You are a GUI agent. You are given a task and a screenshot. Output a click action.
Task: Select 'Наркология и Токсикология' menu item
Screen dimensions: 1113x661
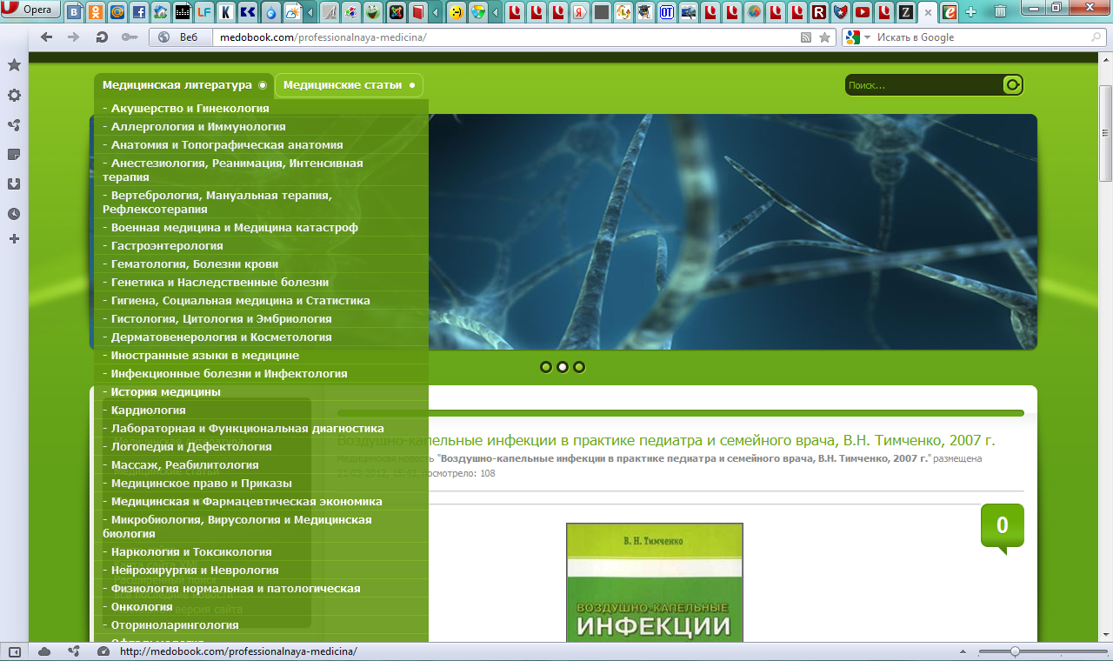(x=261, y=552)
